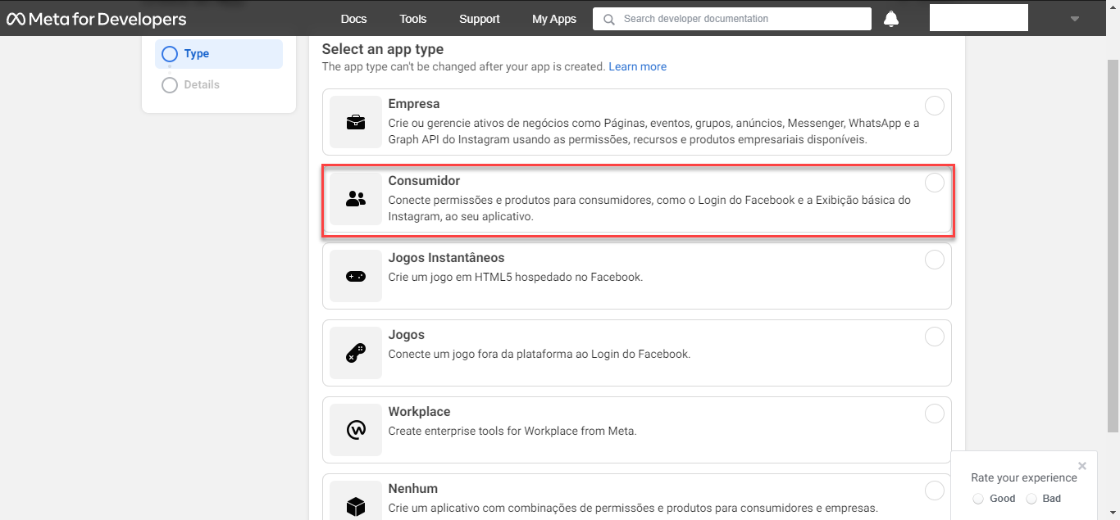Image resolution: width=1120 pixels, height=520 pixels.
Task: Click the page vertical scrollbar
Action: pos(1113,246)
